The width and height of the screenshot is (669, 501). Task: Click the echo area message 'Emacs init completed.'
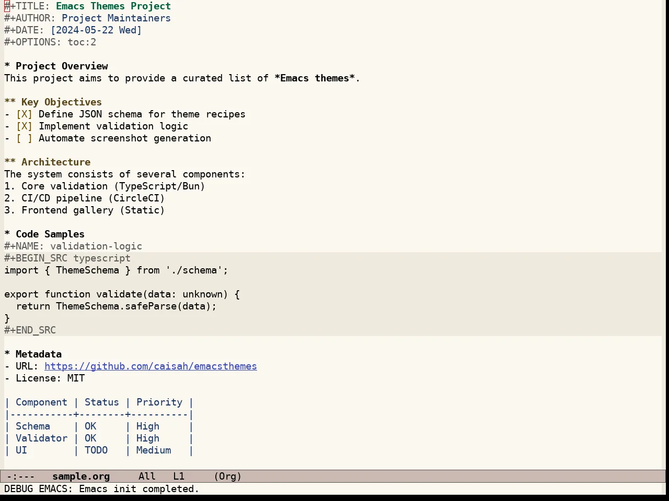pyautogui.click(x=139, y=489)
